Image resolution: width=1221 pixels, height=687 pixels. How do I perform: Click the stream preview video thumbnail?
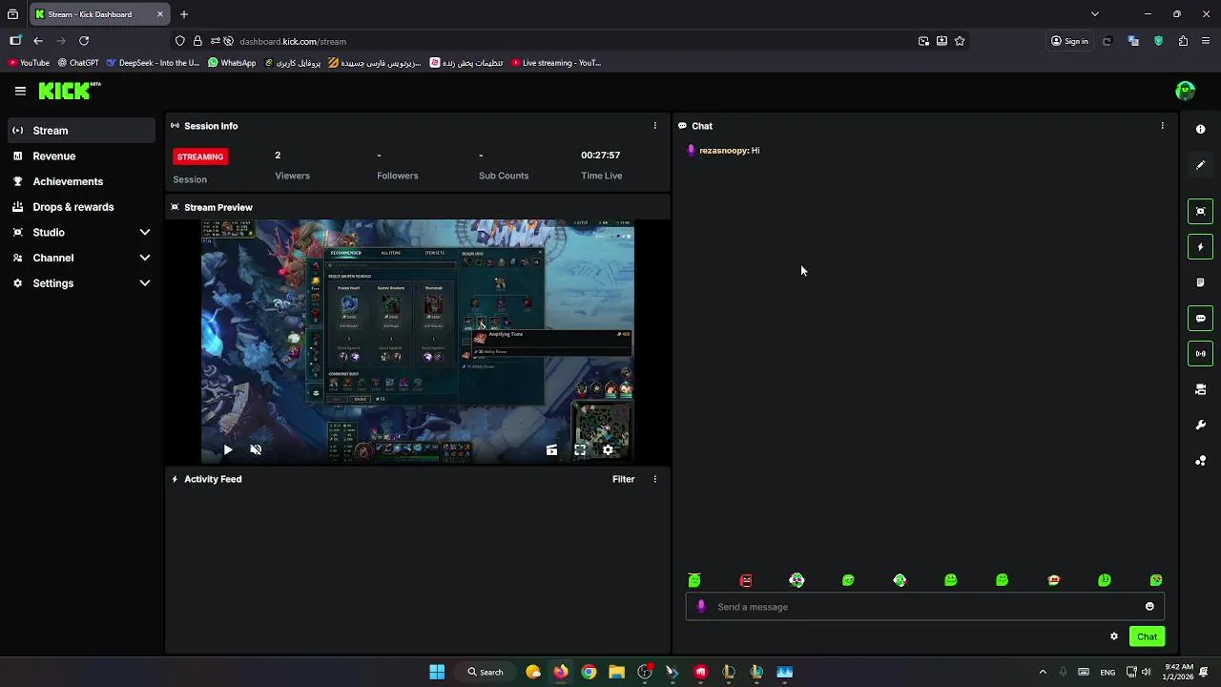(x=418, y=342)
